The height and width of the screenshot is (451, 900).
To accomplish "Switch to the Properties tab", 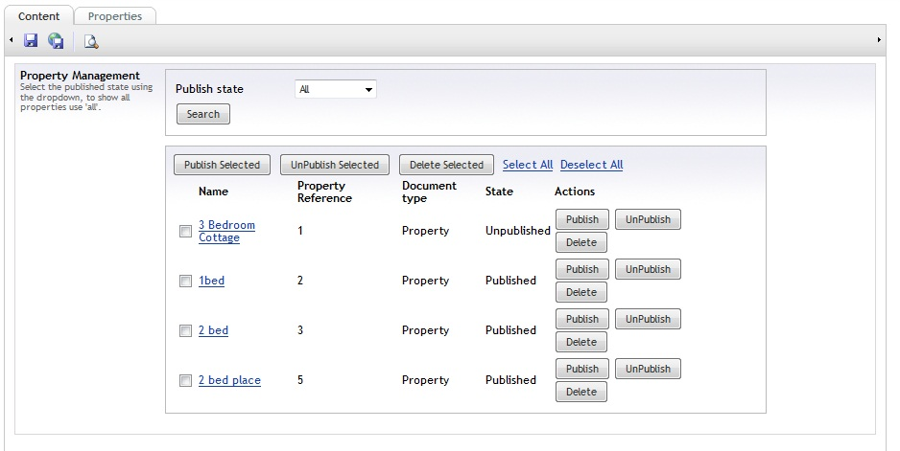I will [115, 16].
